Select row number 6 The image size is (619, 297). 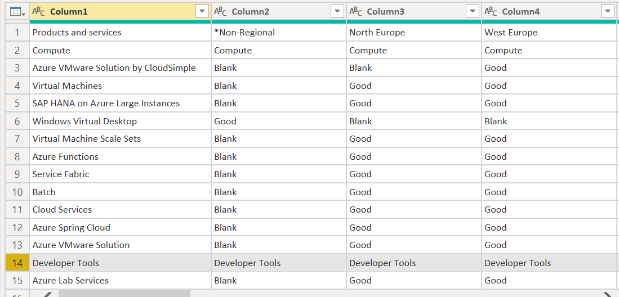tap(17, 121)
